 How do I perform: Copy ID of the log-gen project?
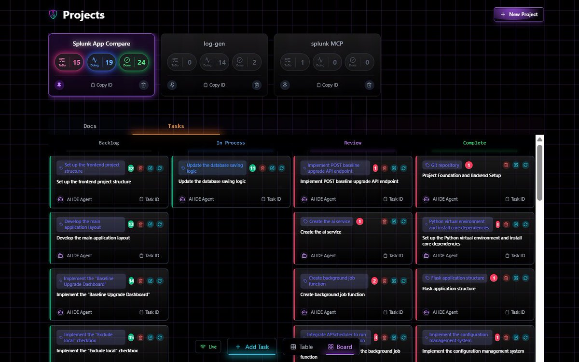coord(214,85)
